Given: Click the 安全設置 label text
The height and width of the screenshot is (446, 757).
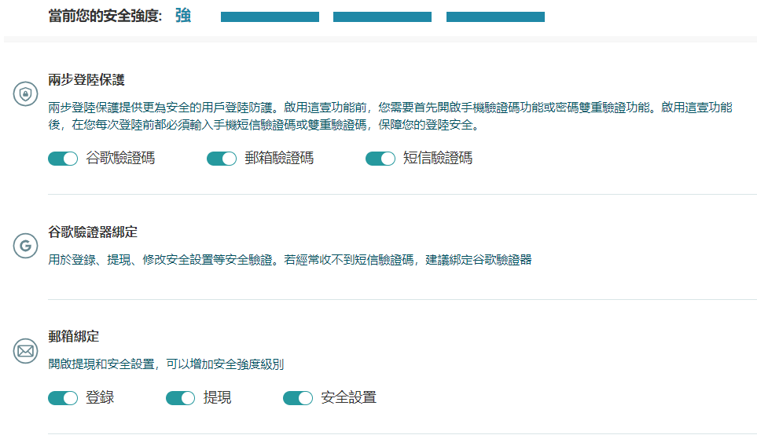Looking at the screenshot, I should 348,397.
